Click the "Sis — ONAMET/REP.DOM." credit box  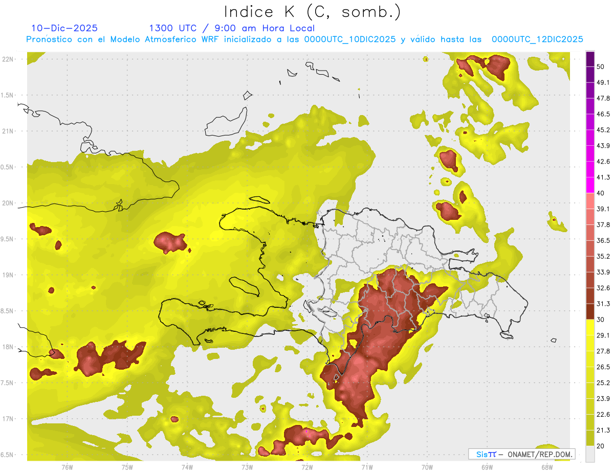[522, 454]
